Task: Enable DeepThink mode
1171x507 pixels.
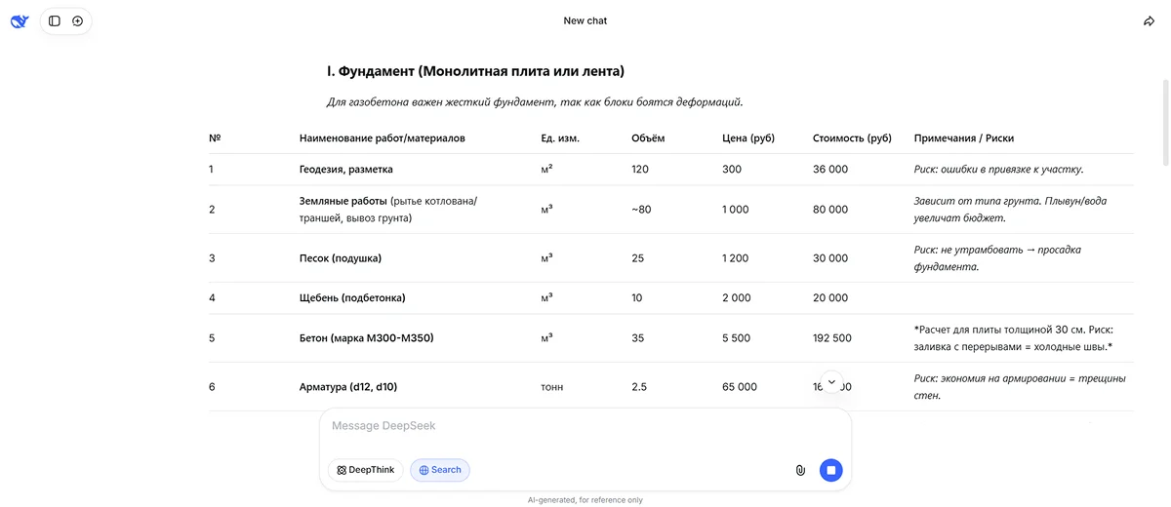Action: (x=366, y=470)
